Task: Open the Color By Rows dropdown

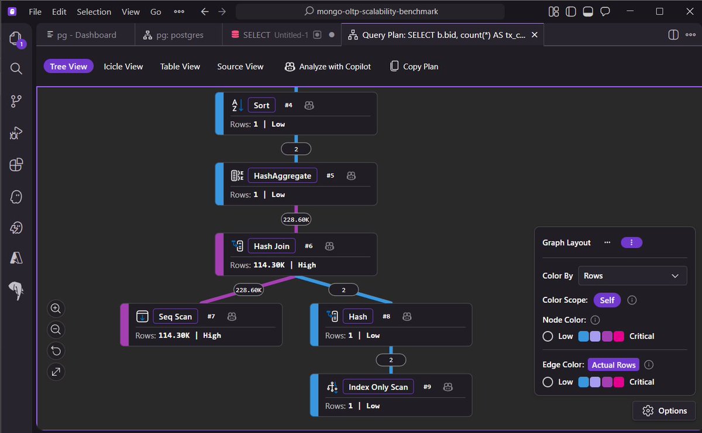Action: pyautogui.click(x=632, y=276)
